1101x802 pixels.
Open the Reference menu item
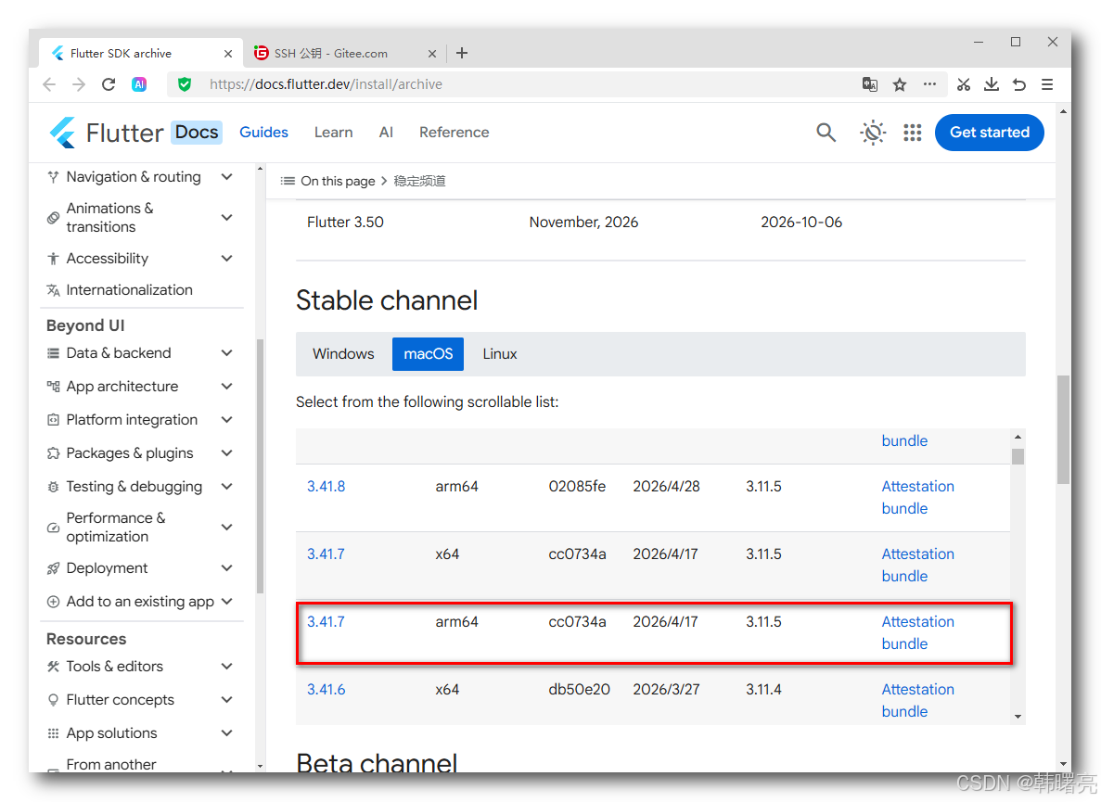pyautogui.click(x=454, y=132)
